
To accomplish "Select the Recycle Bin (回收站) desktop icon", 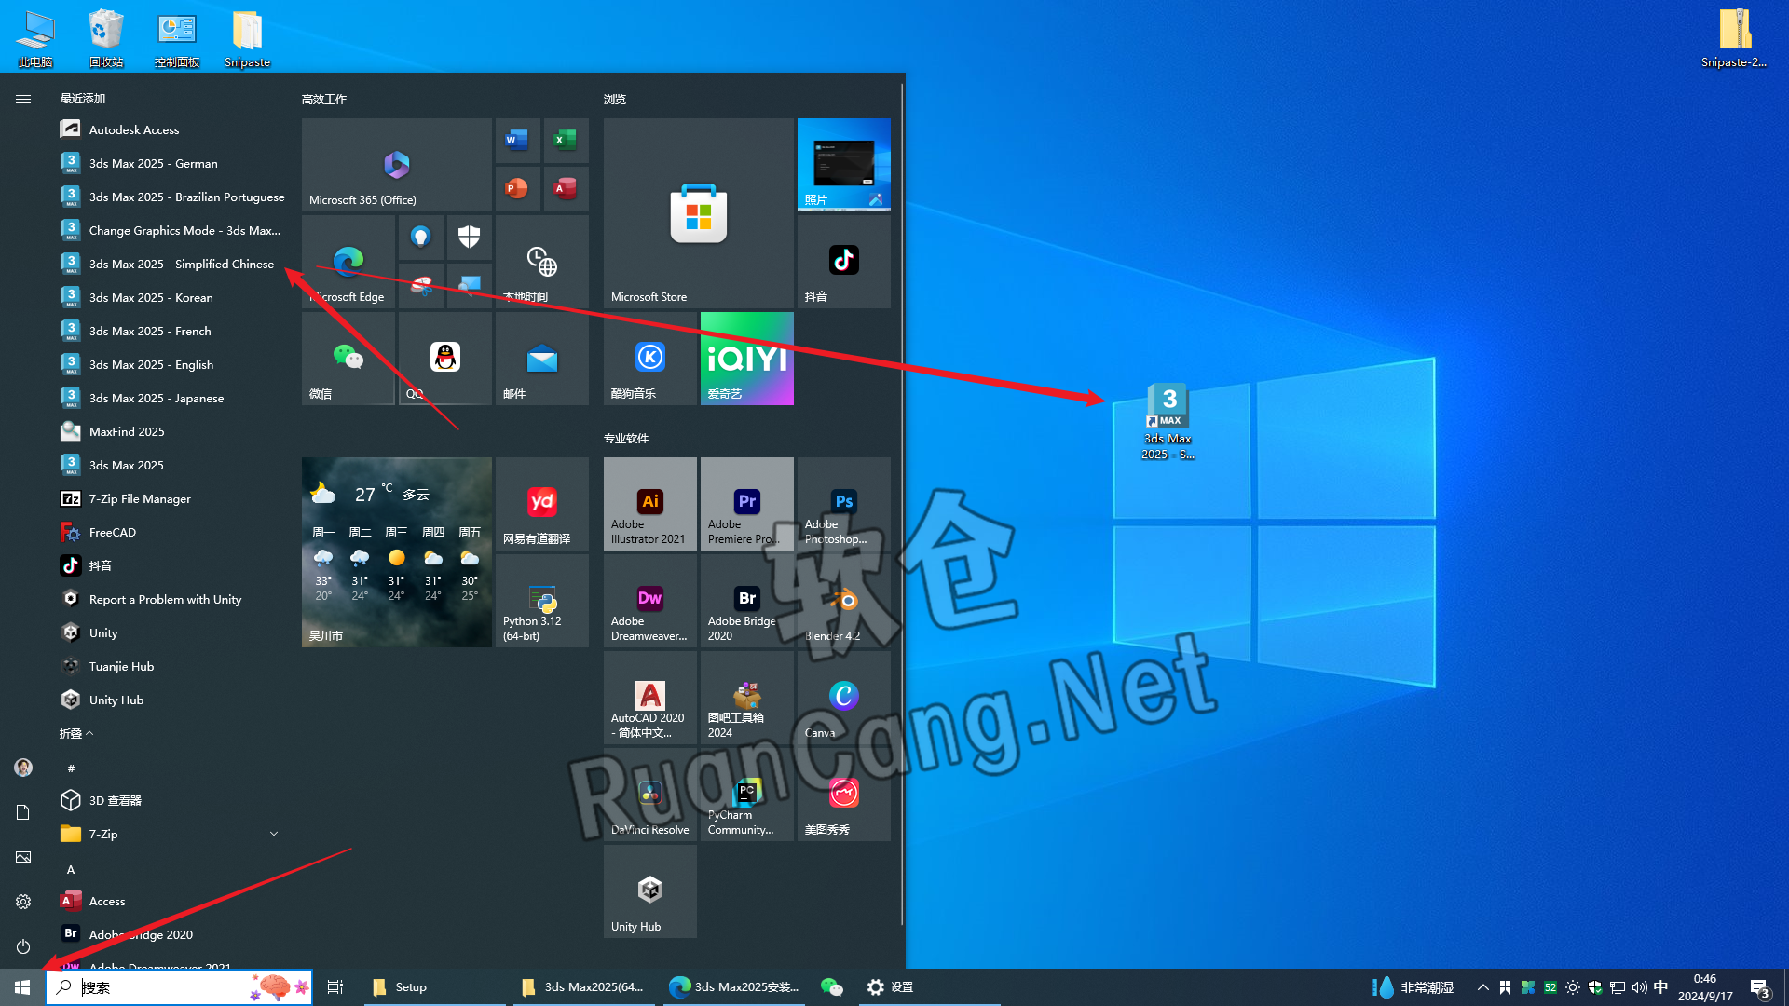I will [106, 38].
